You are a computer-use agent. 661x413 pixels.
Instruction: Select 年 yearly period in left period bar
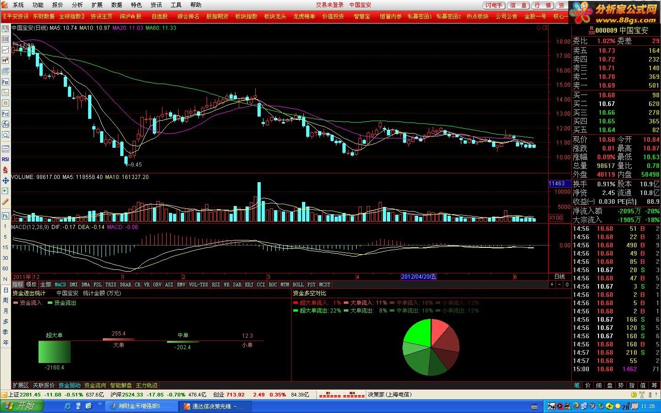pyautogui.click(x=6, y=342)
